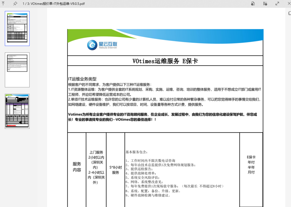Click line 8、系统、配置:备份、升级、更新
This screenshot has height=207, width=291.
pyautogui.click(x=153, y=191)
